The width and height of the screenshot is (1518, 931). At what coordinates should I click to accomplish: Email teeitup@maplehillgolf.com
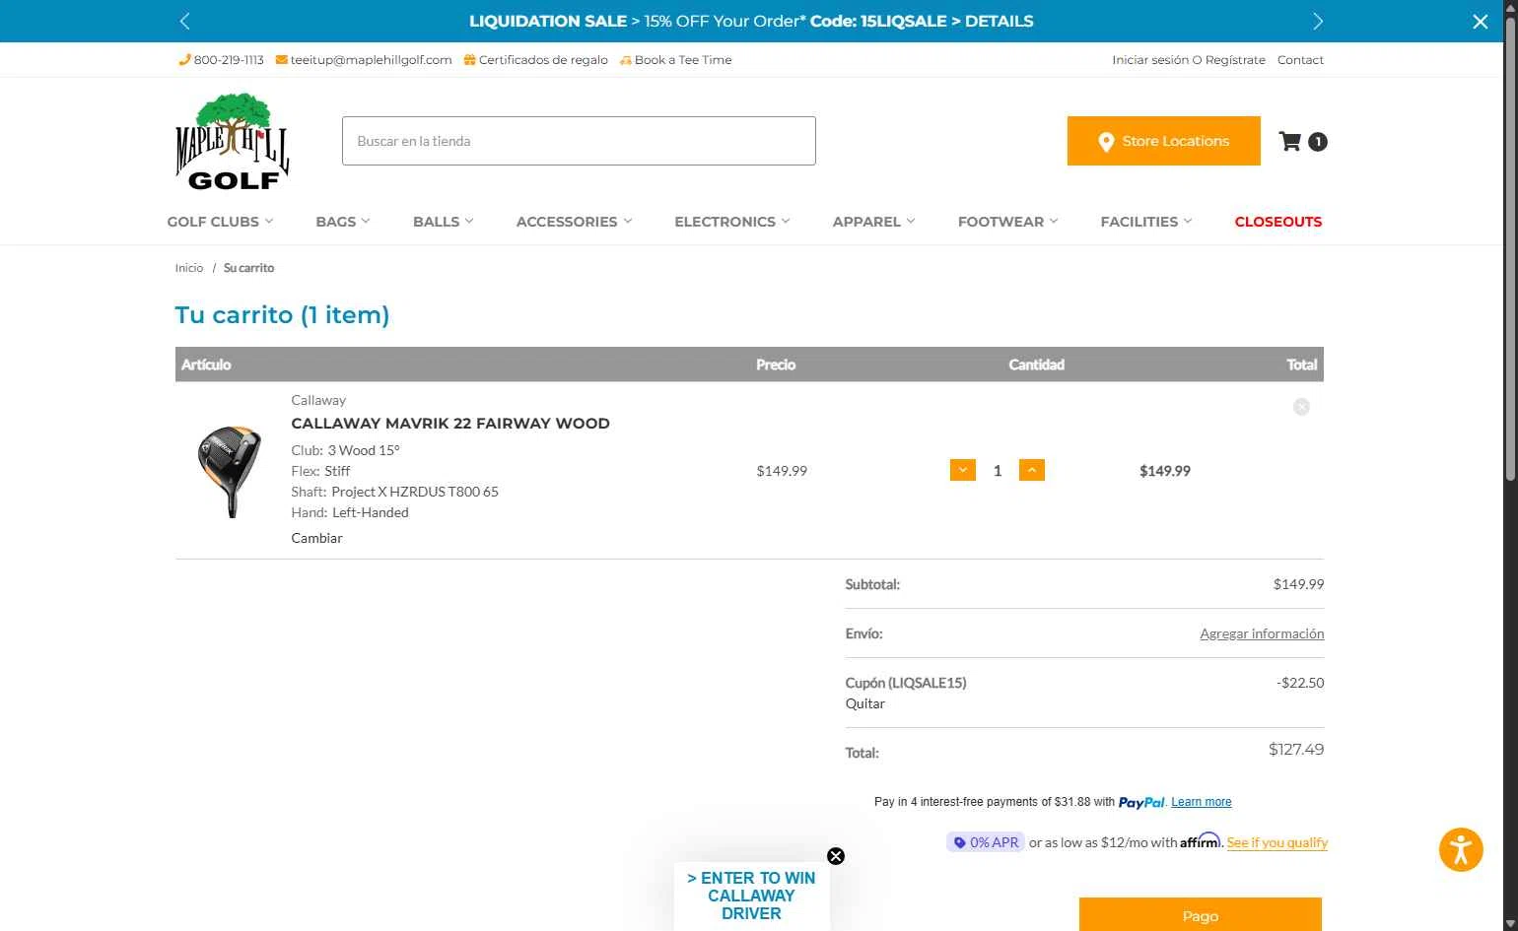click(364, 60)
